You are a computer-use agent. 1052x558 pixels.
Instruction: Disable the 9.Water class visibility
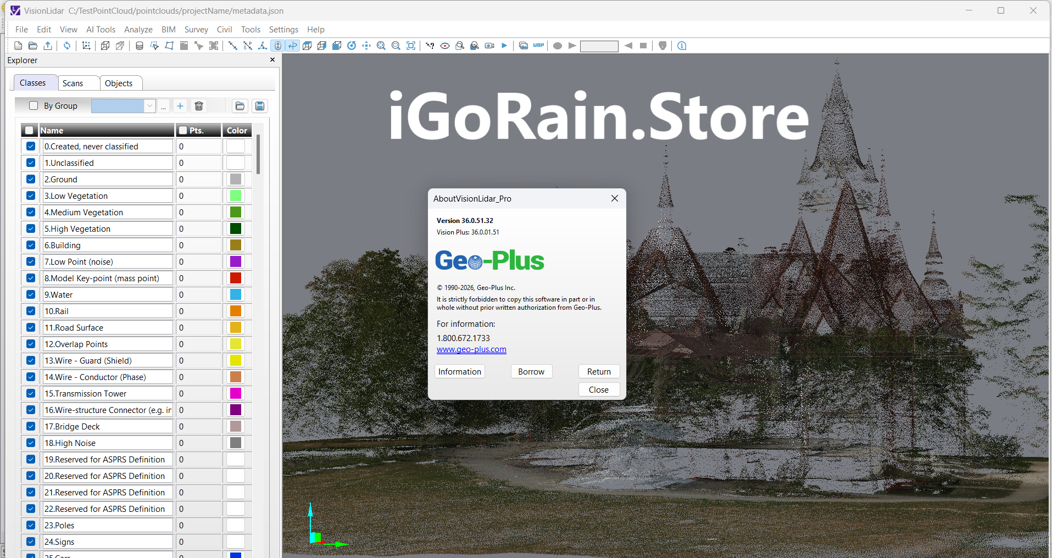[30, 294]
